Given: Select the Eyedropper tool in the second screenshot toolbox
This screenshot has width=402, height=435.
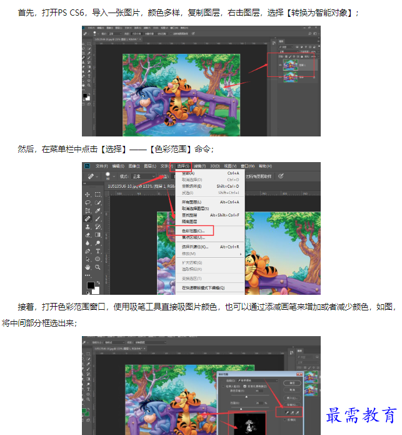Looking at the screenshot, I should click(x=98, y=210).
